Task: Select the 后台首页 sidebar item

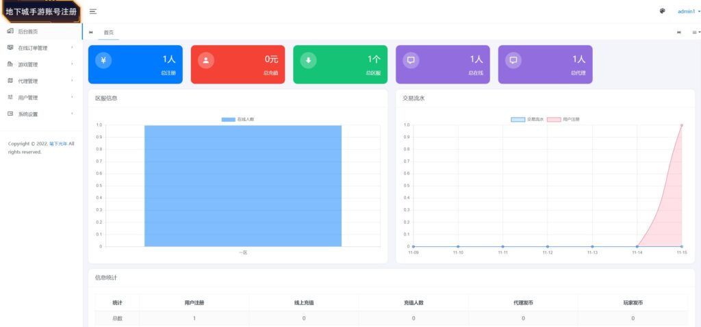Action: 27,31
